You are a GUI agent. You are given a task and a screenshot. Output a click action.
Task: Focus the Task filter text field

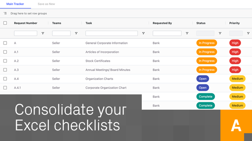point(111,33)
